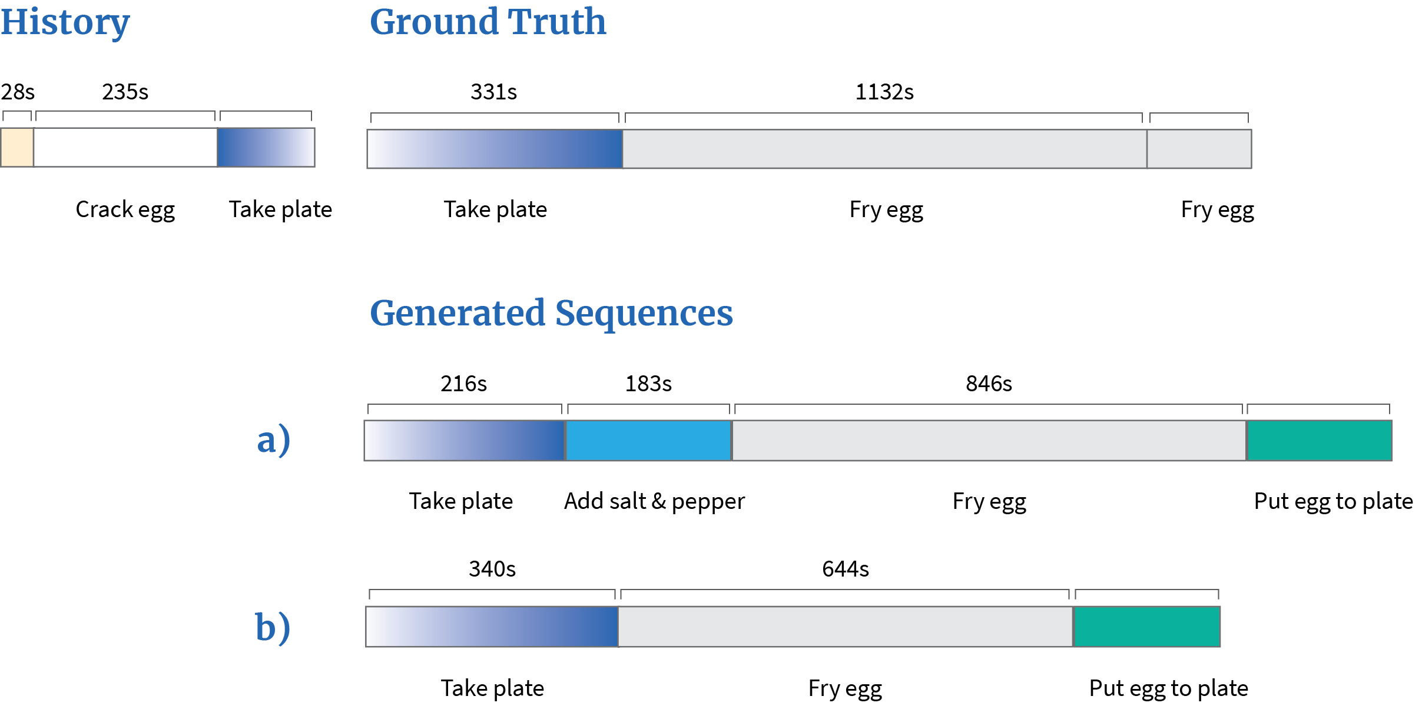The image size is (1422, 706).
Task: Click the Add salt & pepper text label
Action: 654,502
